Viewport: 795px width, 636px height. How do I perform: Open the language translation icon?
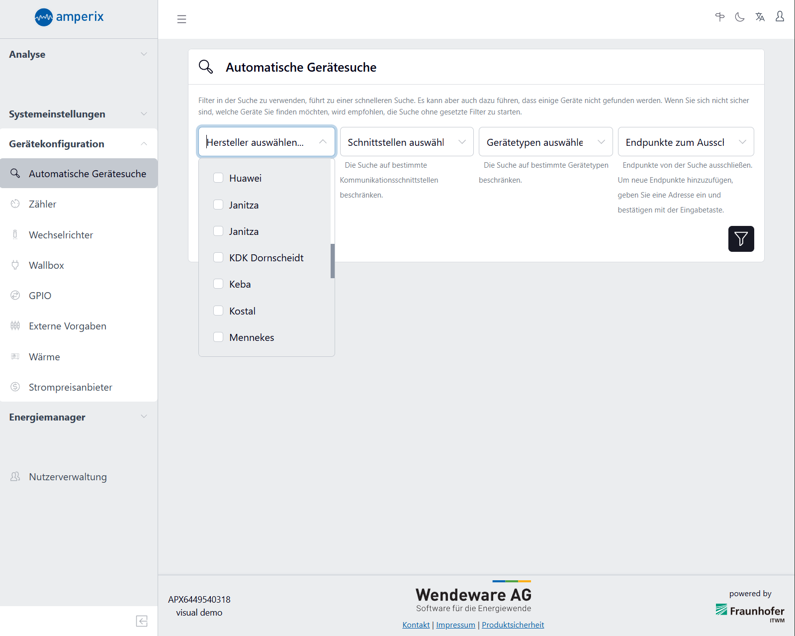point(760,17)
